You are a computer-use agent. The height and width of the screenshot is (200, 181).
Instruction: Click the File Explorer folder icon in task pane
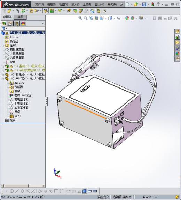click(177, 43)
